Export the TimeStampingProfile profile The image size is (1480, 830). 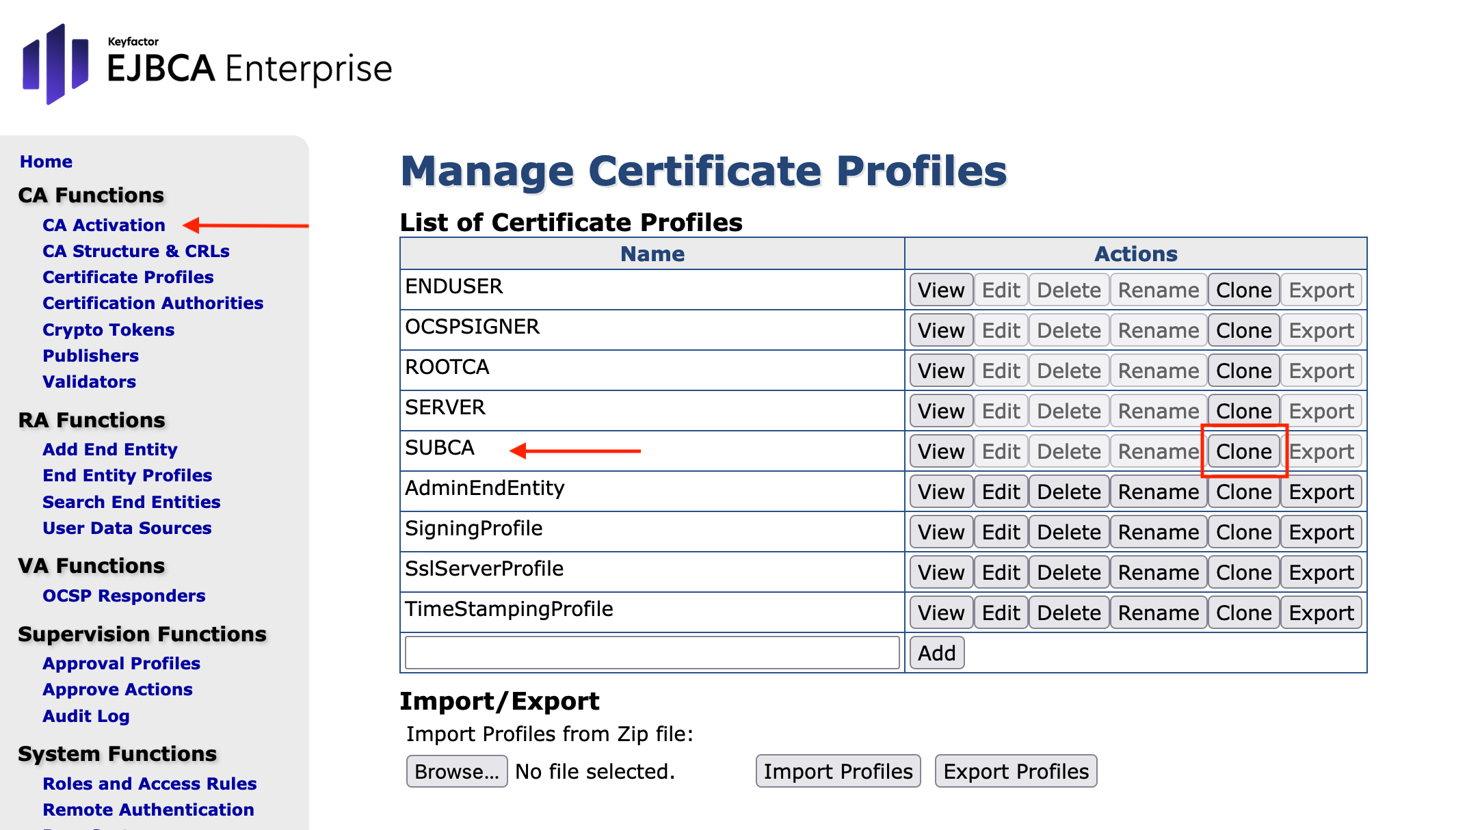click(1321, 613)
